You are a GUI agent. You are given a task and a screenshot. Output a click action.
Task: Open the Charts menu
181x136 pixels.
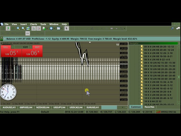(33, 24)
